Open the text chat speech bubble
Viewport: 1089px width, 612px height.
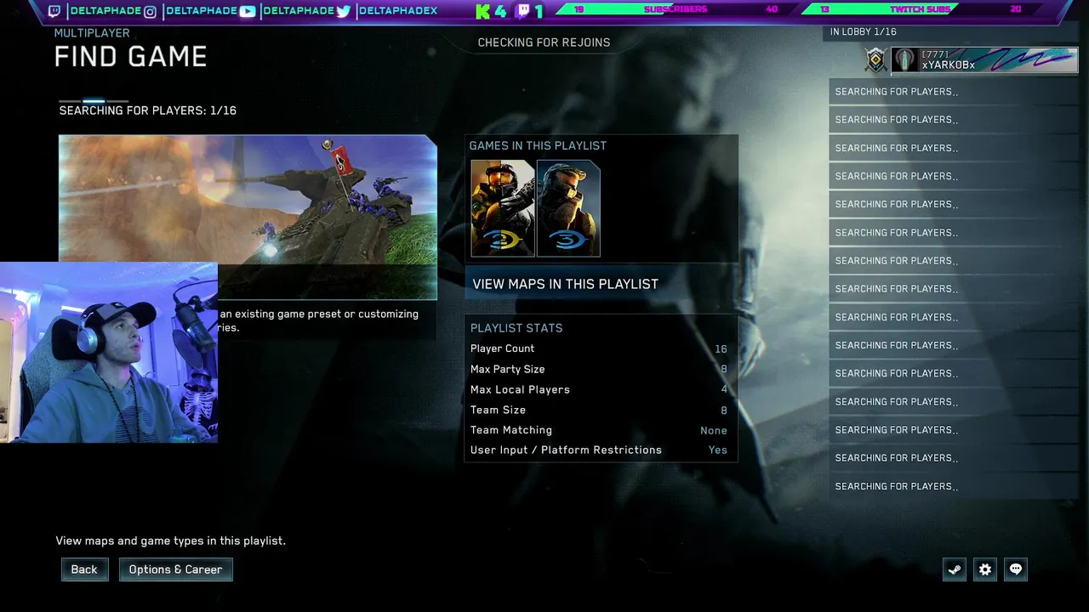click(x=1016, y=569)
